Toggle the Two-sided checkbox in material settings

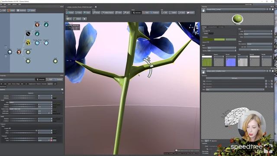[x=209, y=31]
